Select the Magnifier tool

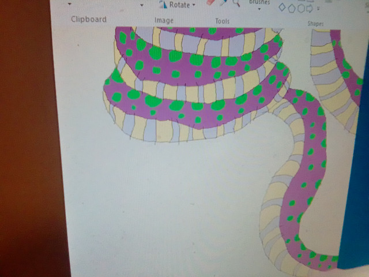(x=236, y=3)
